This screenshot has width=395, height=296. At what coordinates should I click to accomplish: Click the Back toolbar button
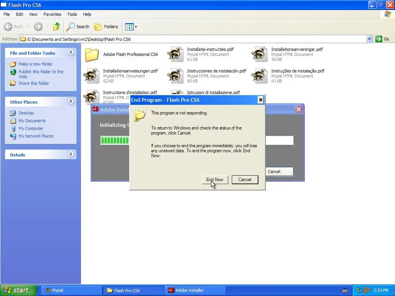[x=14, y=27]
